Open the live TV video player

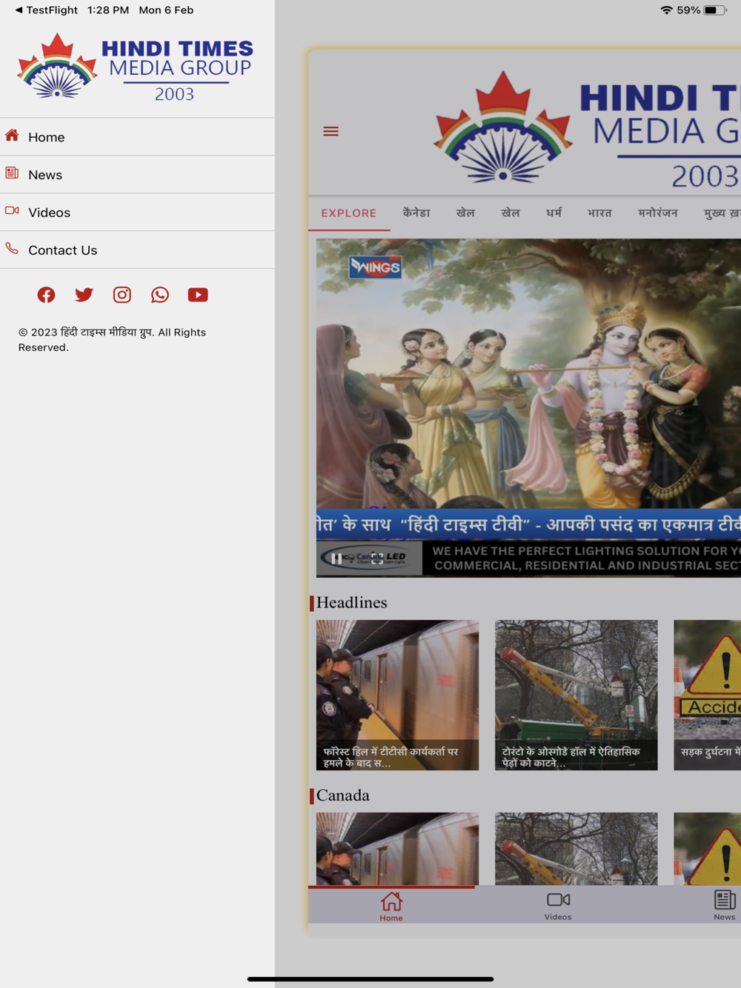tap(528, 407)
